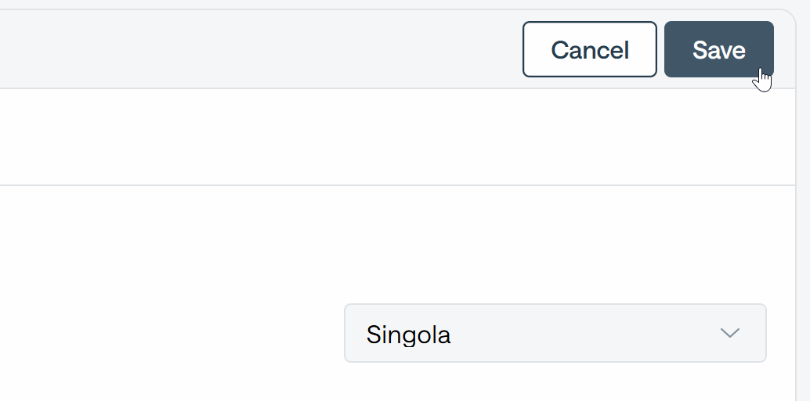
Task: Focus the Singola selection field
Action: [555, 333]
